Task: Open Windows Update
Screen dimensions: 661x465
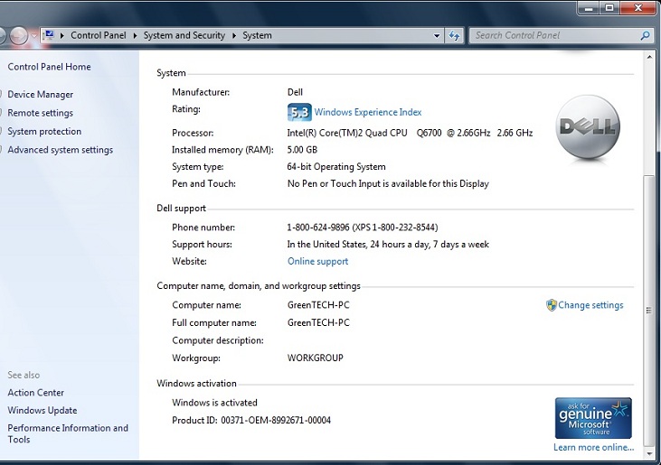Action: pyautogui.click(x=42, y=410)
